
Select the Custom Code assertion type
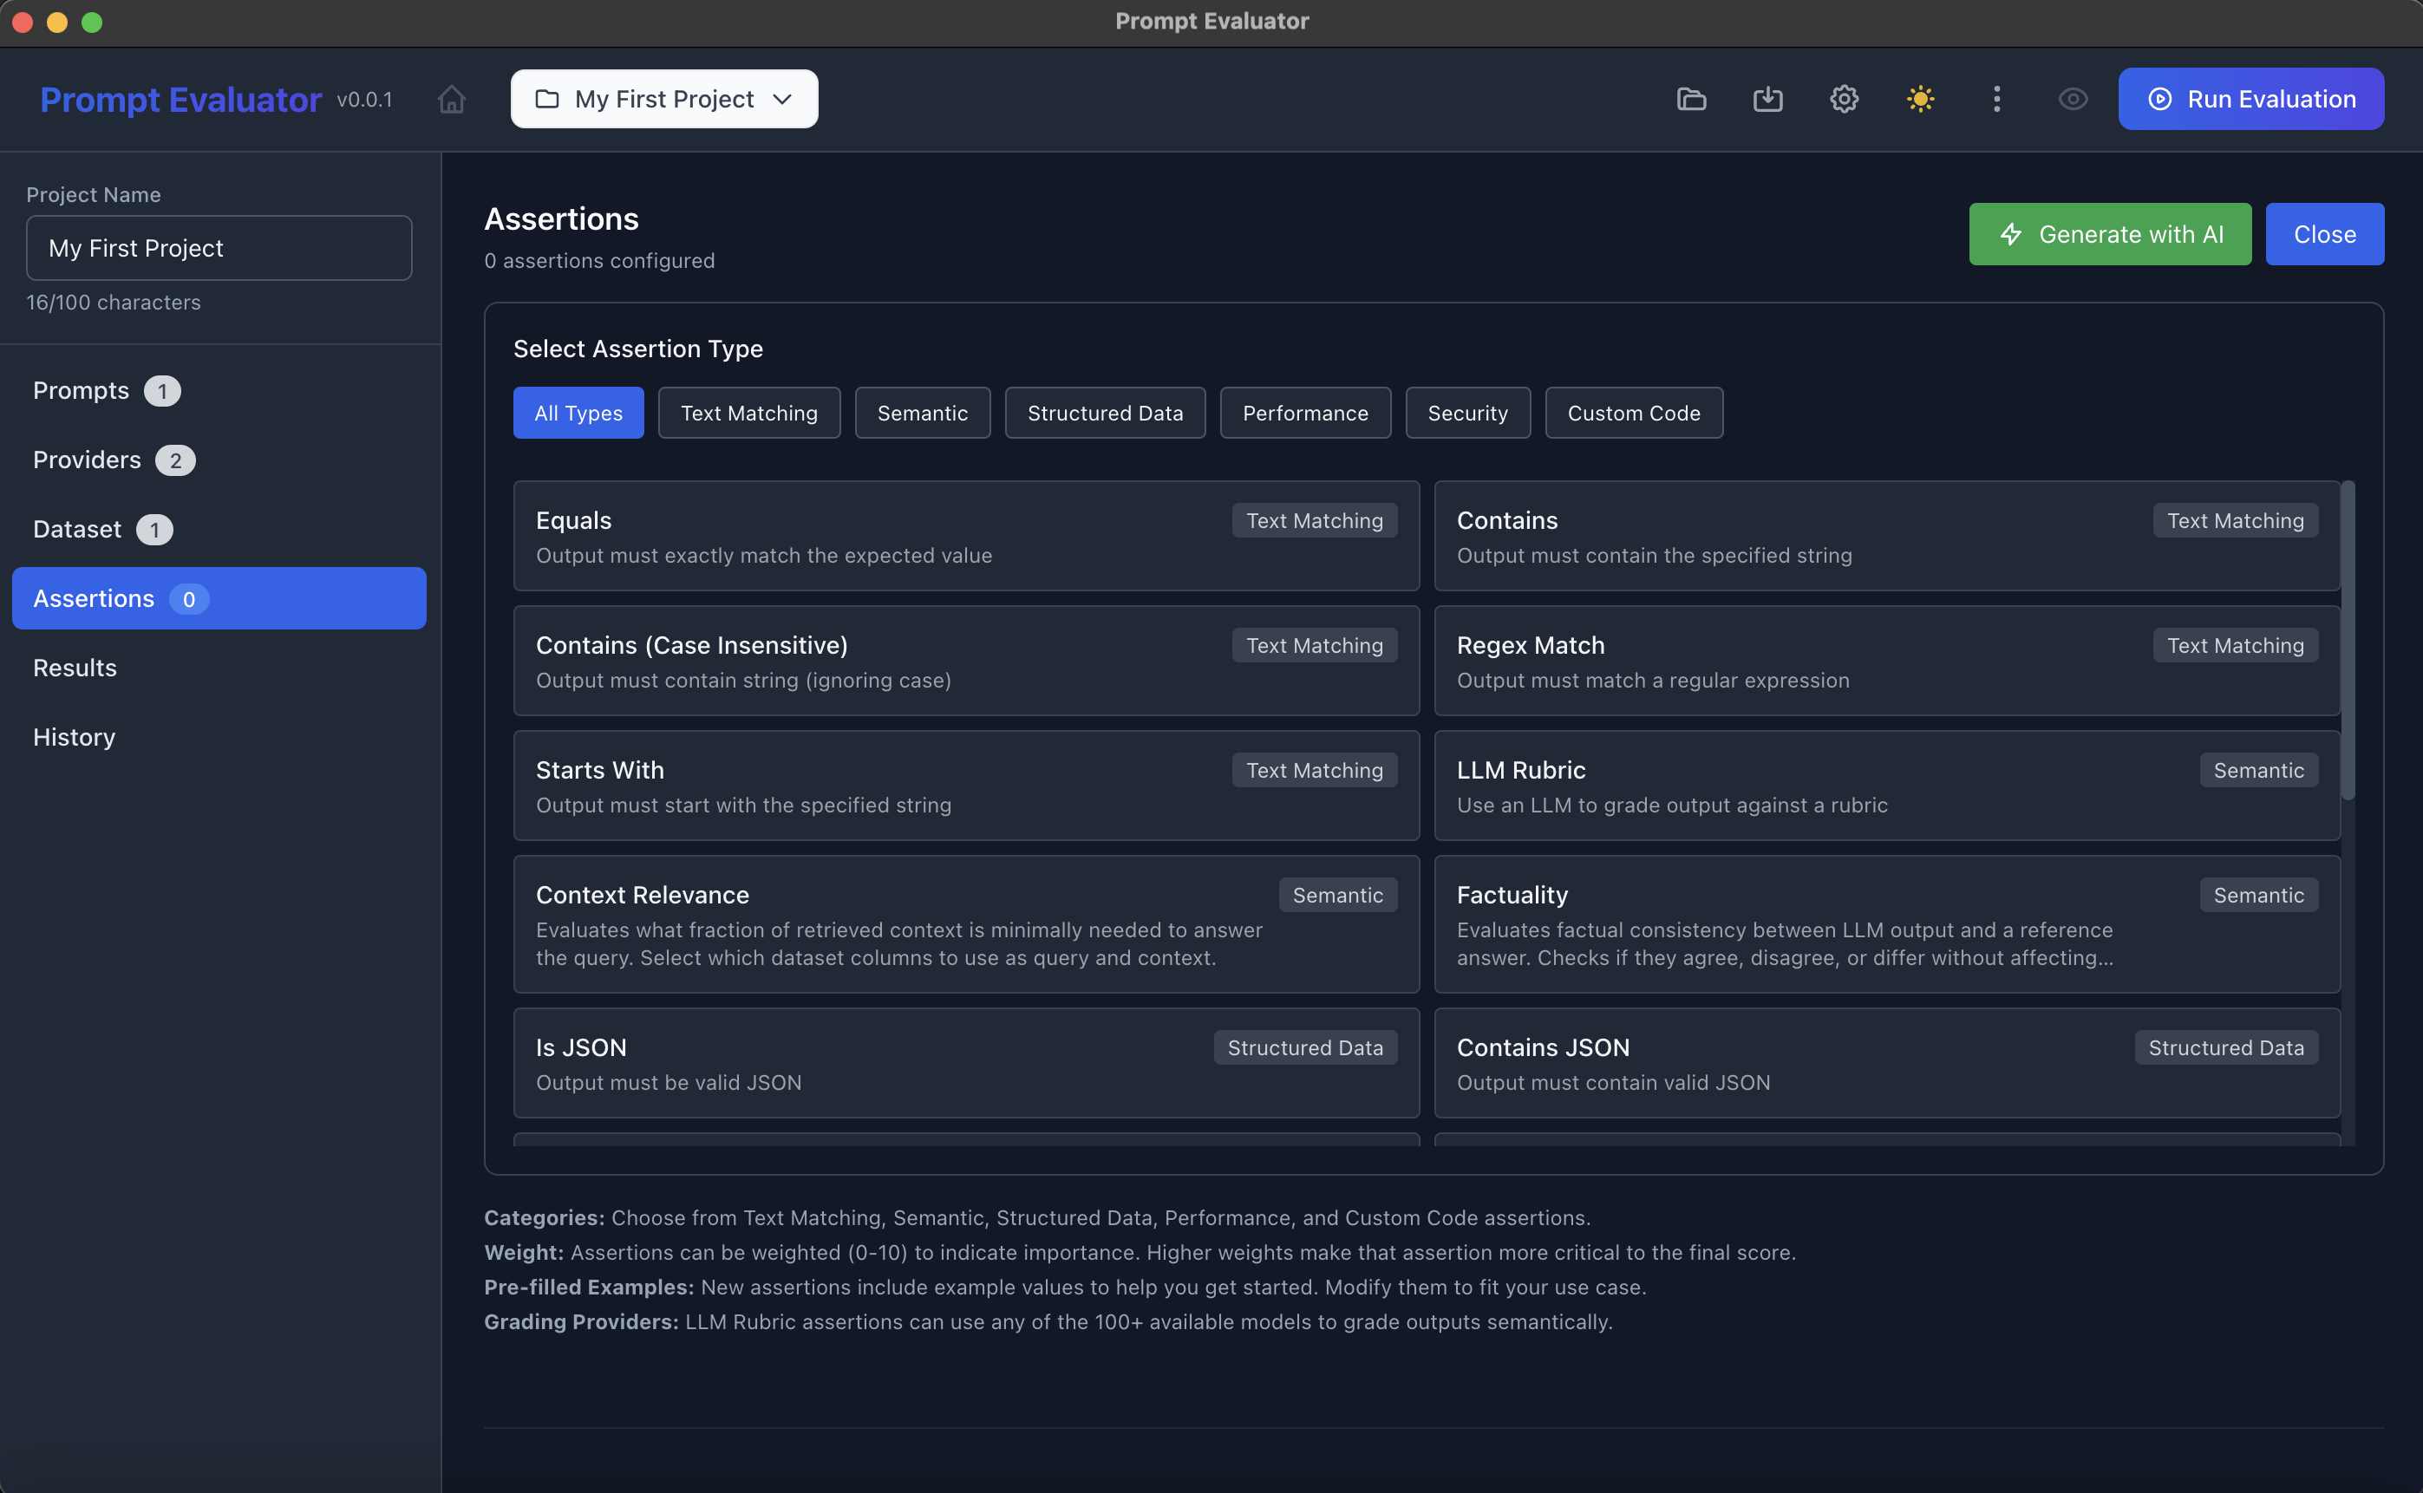pyautogui.click(x=1633, y=413)
